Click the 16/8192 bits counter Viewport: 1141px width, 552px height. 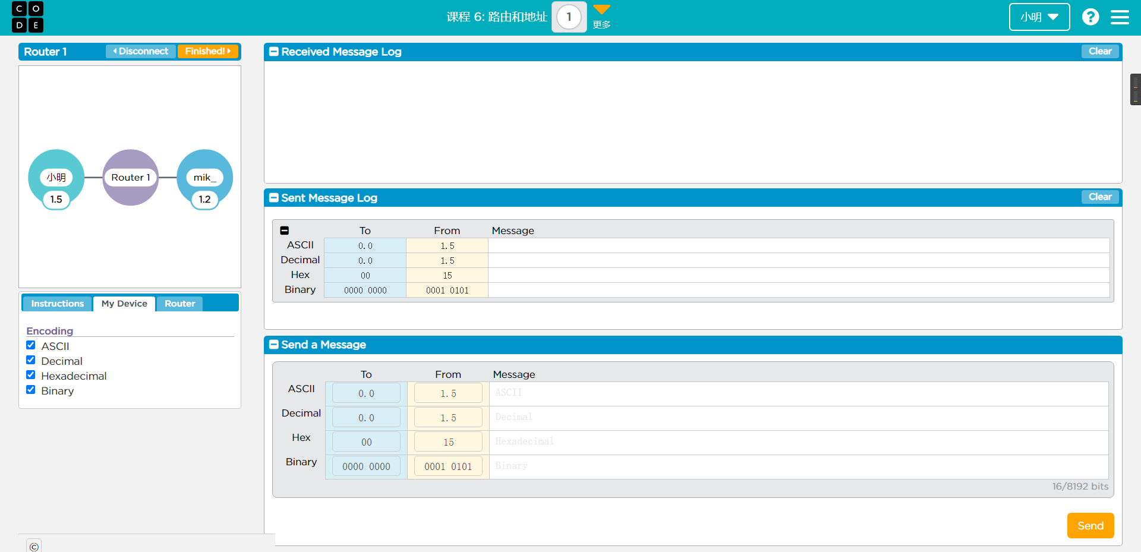1080,486
